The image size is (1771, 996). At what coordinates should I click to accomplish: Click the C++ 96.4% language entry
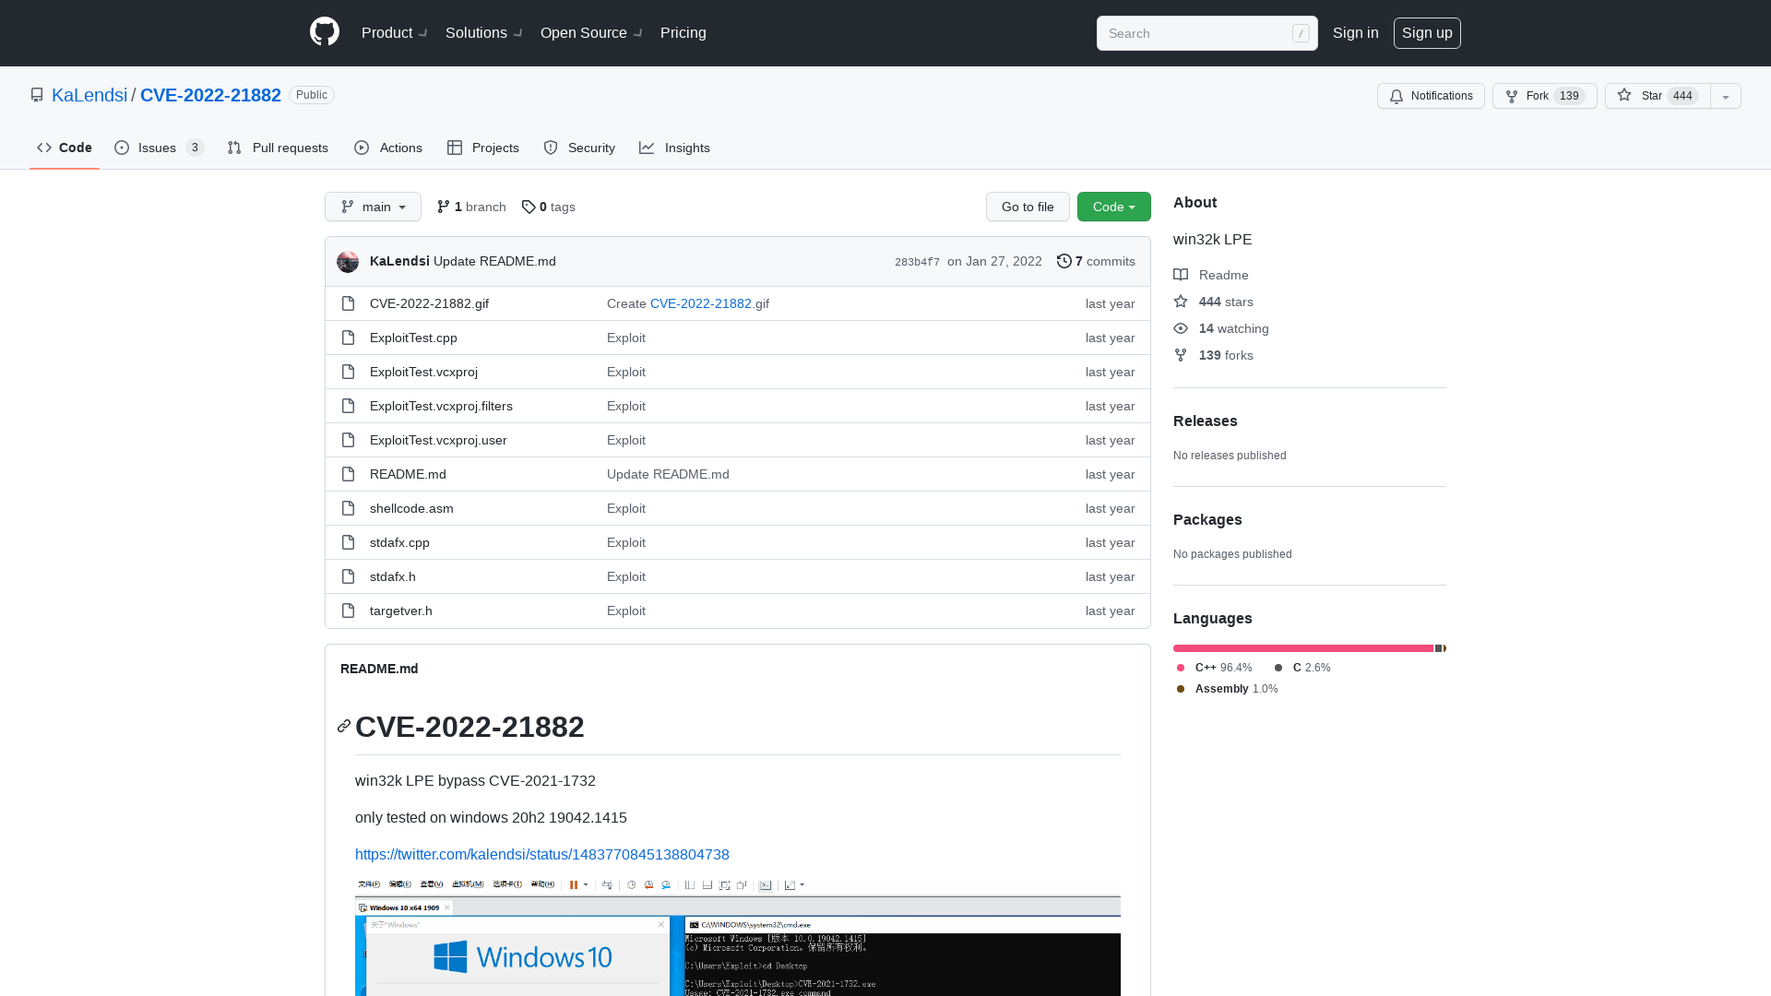[1214, 668]
